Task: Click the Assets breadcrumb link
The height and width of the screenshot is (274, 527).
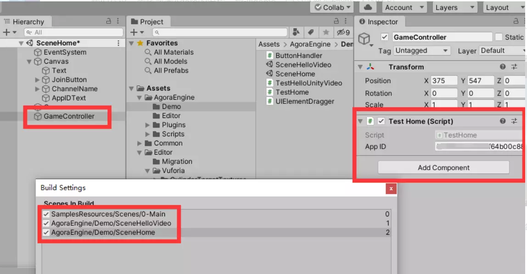Action: click(x=269, y=44)
